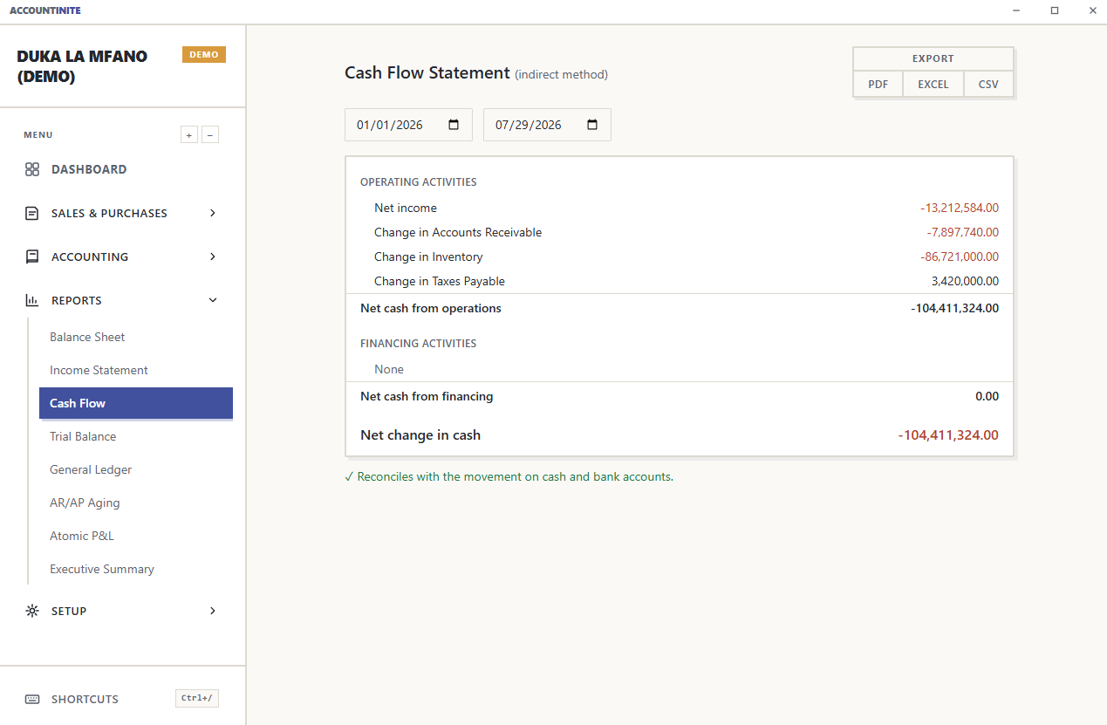Viewport: 1107px width, 725px height.
Task: Click the financing total 0.00
Action: (987, 396)
